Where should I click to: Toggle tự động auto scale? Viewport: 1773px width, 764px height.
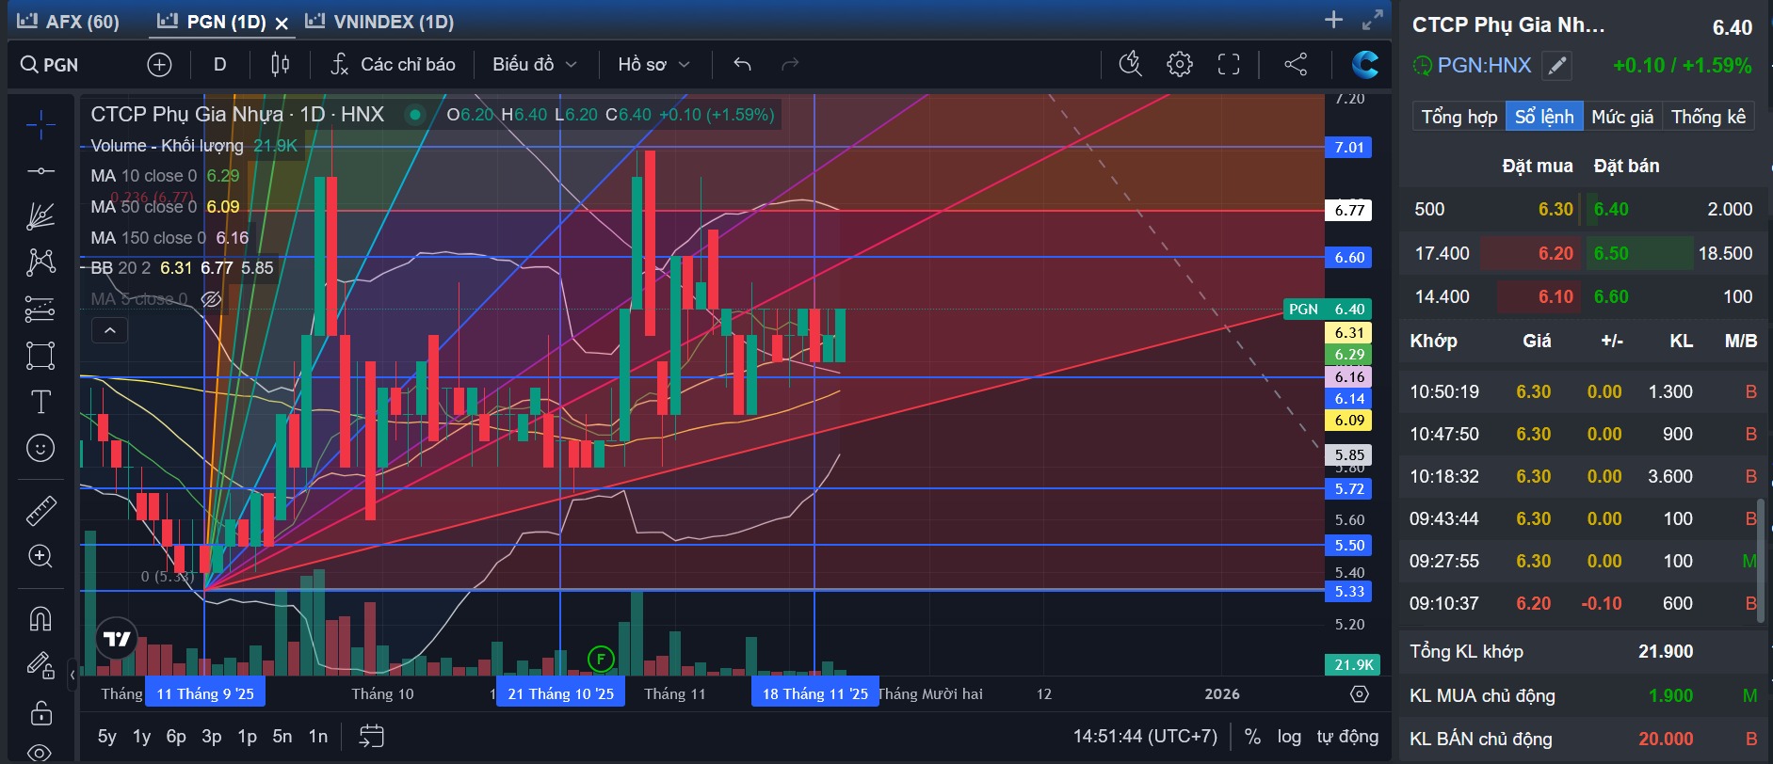pyautogui.click(x=1347, y=737)
